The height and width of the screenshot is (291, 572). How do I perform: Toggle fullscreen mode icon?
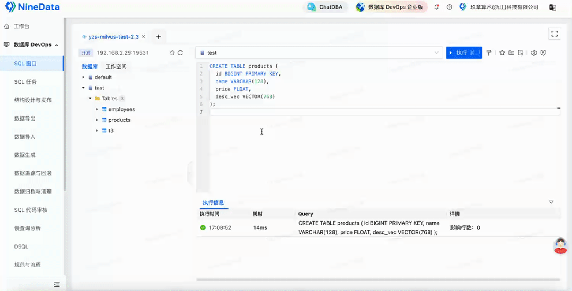(555, 33)
